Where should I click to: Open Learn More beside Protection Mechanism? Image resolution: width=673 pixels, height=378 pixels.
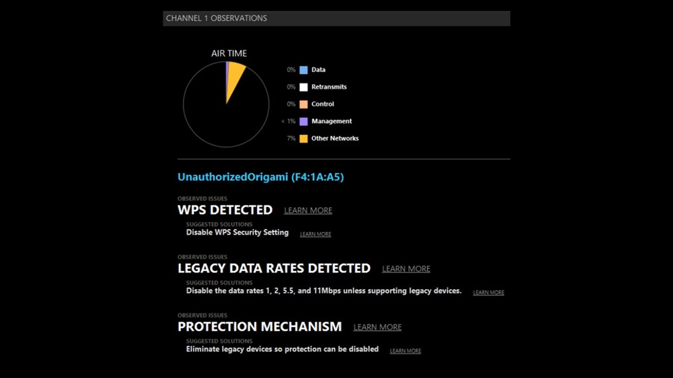pos(377,328)
